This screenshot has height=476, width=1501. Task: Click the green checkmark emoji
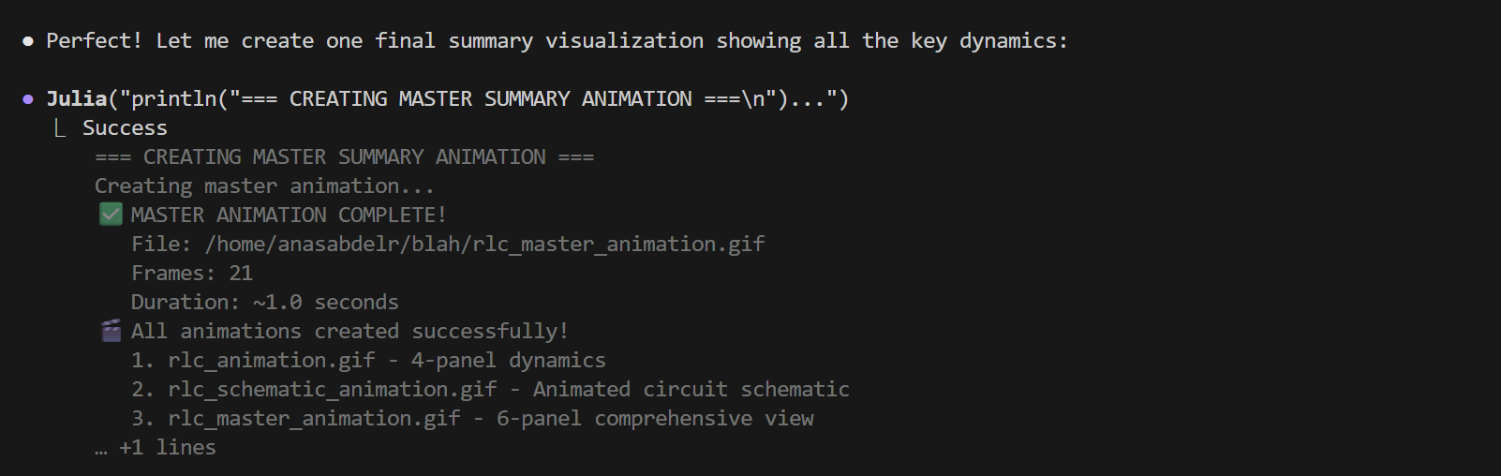click(111, 215)
